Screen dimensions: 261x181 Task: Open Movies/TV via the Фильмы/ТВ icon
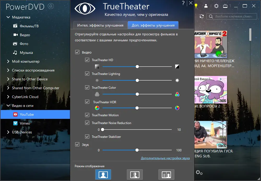point(15,26)
